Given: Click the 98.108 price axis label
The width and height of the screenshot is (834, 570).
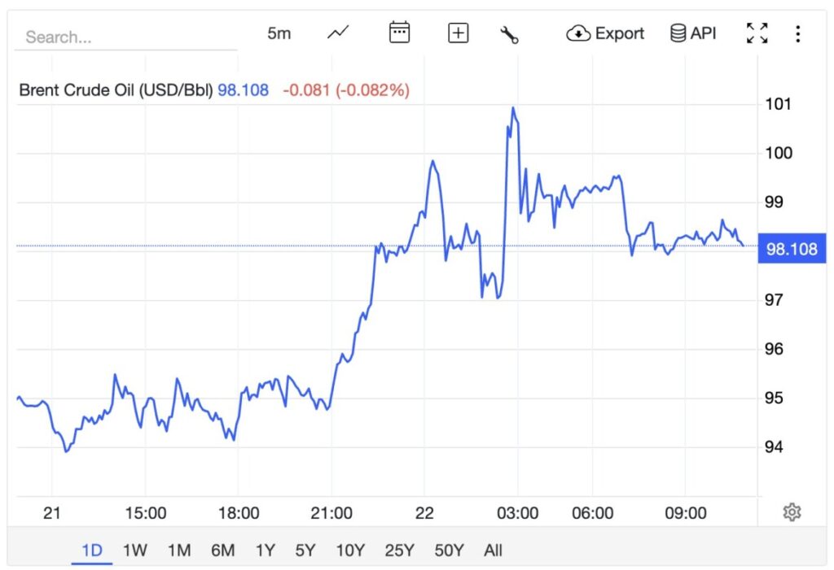Looking at the screenshot, I should click(792, 249).
